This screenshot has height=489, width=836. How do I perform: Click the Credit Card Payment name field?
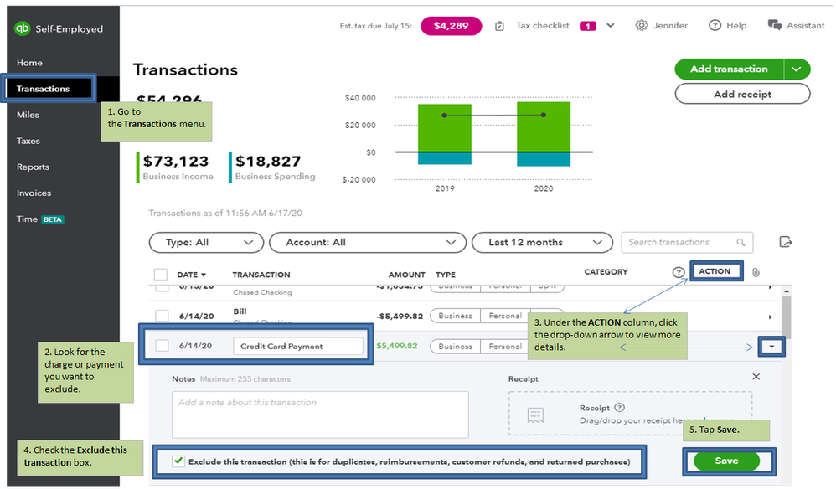pyautogui.click(x=298, y=347)
